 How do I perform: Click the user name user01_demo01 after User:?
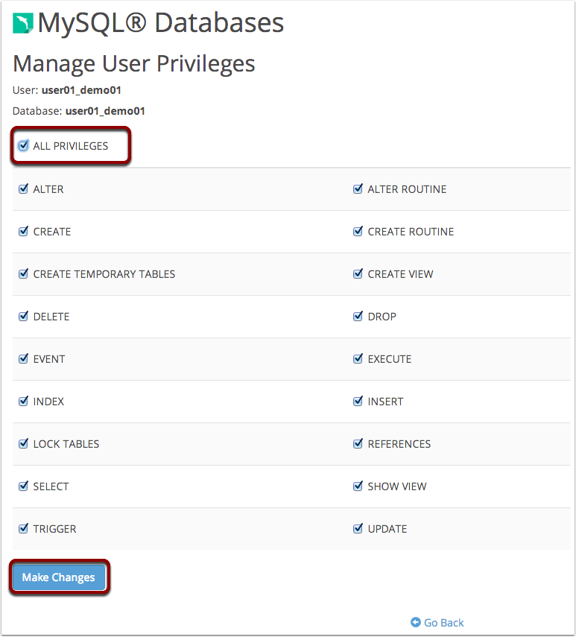(81, 90)
